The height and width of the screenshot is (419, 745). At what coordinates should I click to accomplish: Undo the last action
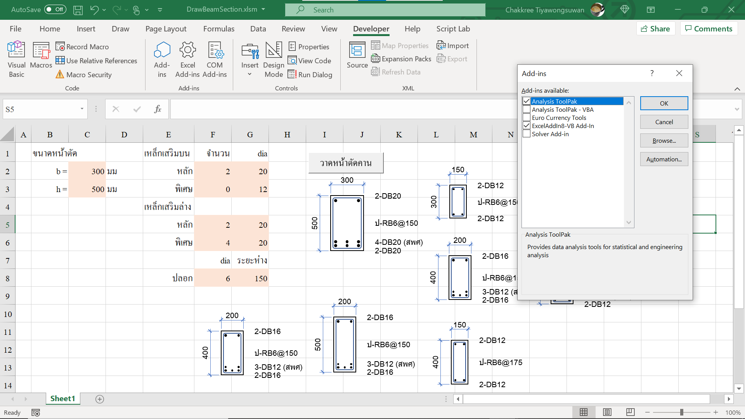pyautogui.click(x=94, y=10)
